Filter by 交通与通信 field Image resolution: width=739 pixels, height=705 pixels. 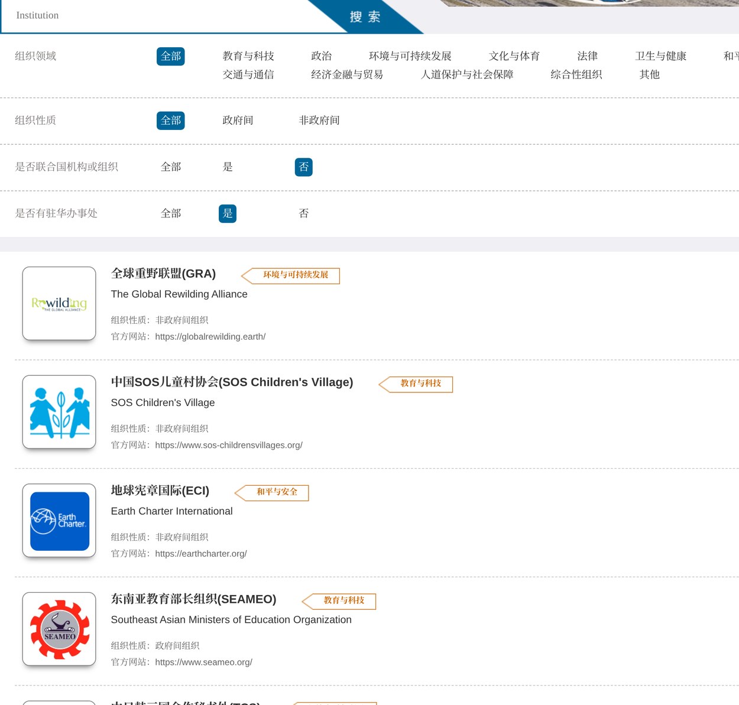pos(248,74)
